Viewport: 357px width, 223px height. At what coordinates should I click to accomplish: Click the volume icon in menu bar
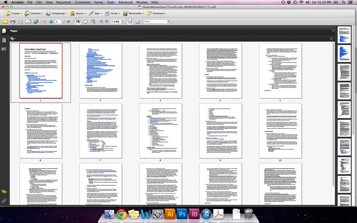click(x=307, y=2)
